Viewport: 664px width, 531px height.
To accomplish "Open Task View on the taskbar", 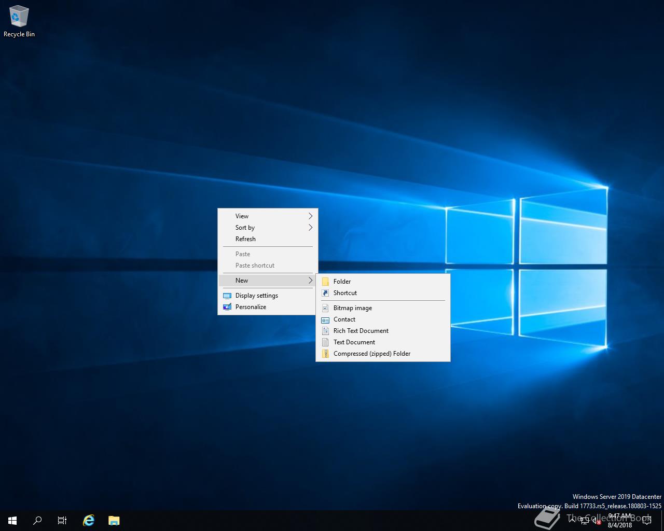I will coord(62,520).
